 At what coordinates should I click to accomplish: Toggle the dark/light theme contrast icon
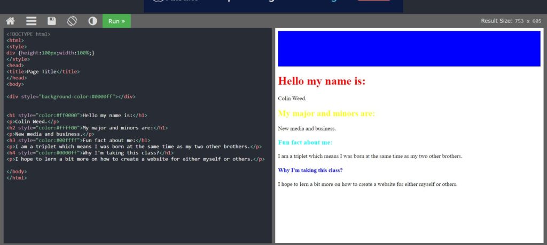tap(92, 21)
